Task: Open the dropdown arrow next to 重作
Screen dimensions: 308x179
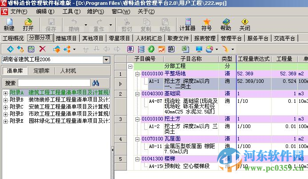Action: tap(111, 25)
